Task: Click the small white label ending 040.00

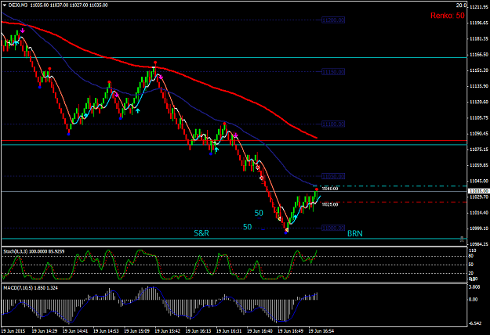Action: pos(330,189)
